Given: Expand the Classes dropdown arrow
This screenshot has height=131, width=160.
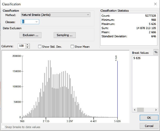Looking at the screenshot, I should click(37, 22).
